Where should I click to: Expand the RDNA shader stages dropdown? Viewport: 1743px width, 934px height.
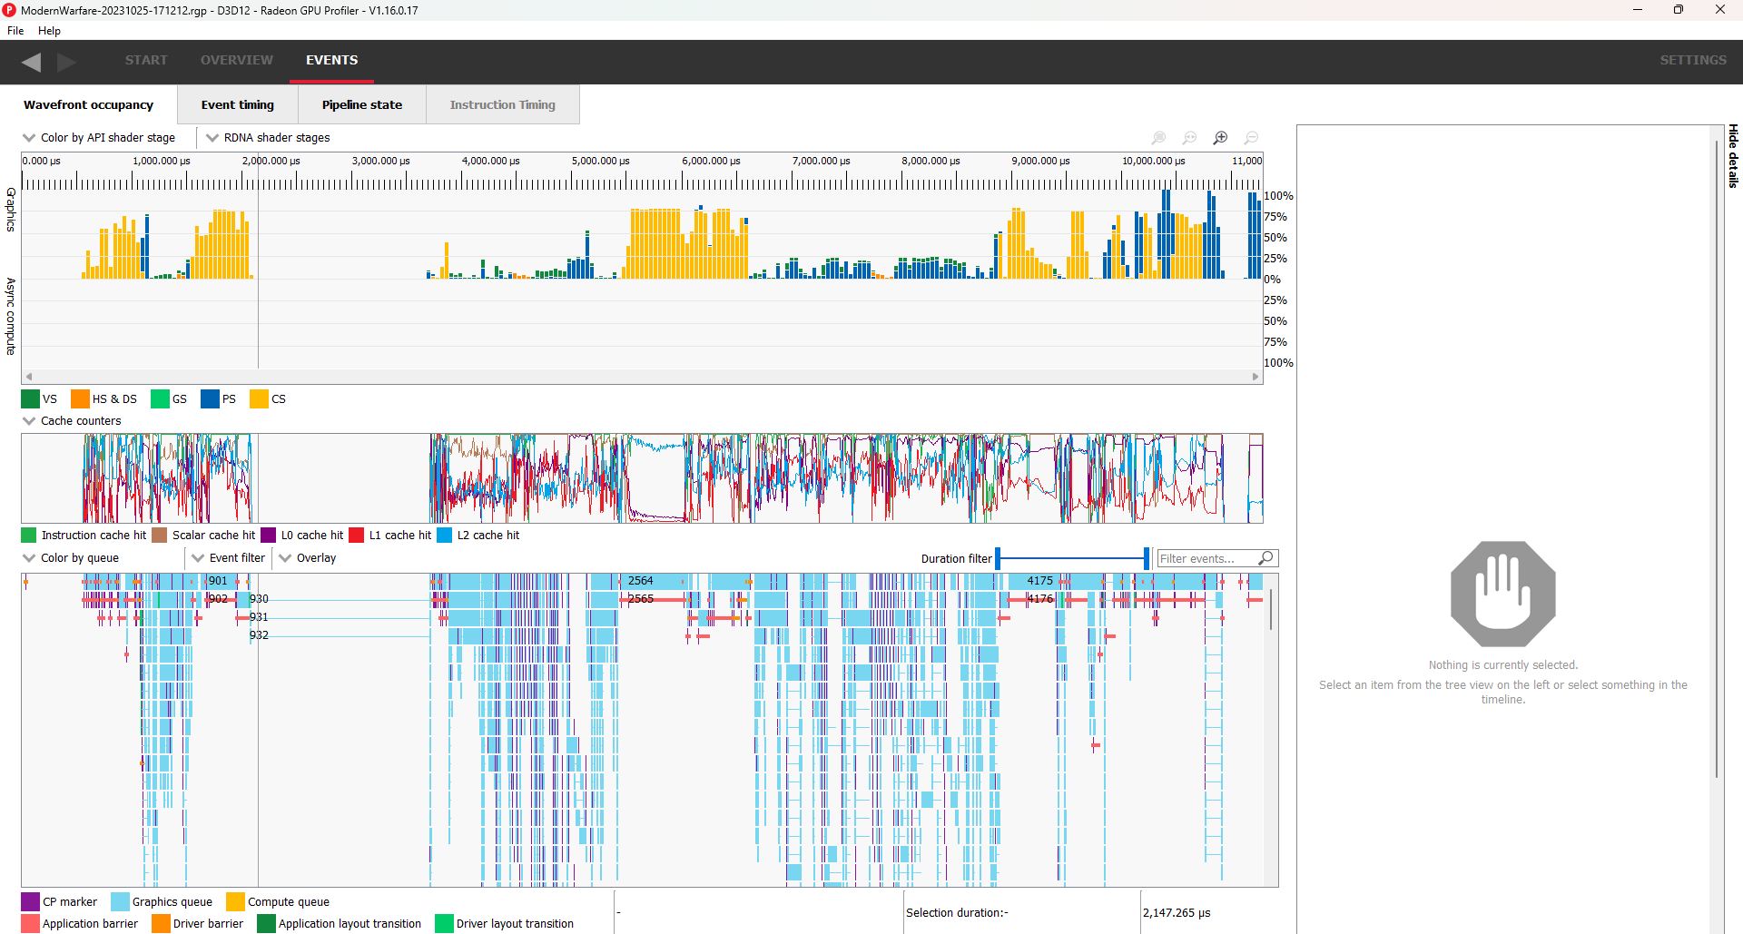point(268,138)
